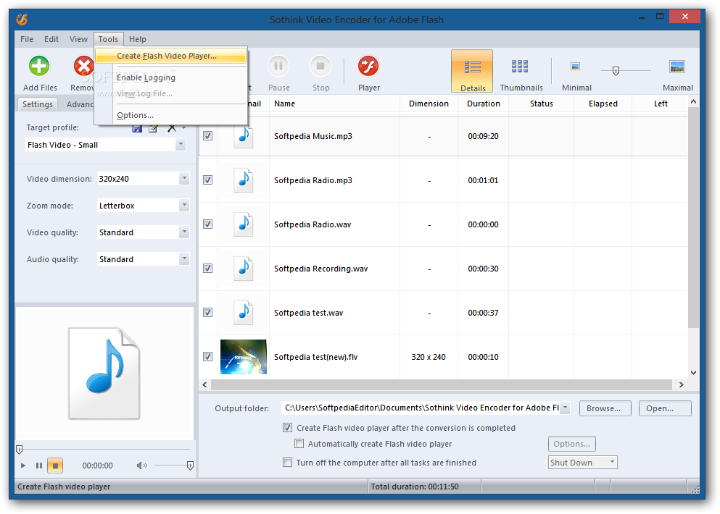Click the Stop toolbar icon
720x514 pixels.
coord(320,66)
